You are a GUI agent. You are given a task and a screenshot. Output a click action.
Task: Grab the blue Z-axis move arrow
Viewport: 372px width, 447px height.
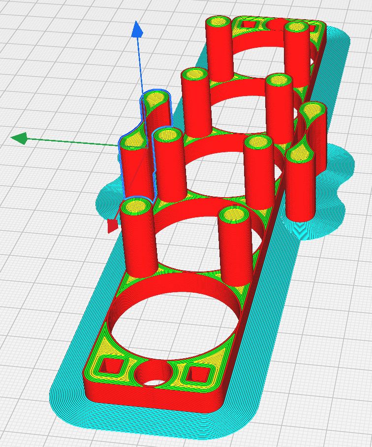point(137,29)
